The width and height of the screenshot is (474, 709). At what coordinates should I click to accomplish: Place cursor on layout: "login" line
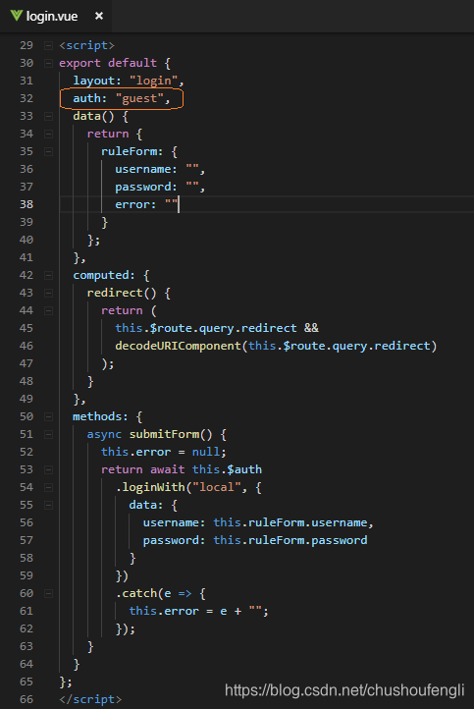tap(129, 81)
